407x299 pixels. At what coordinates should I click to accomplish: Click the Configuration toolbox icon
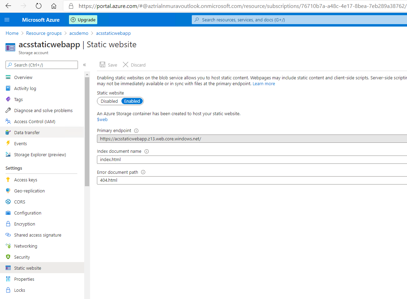(8, 213)
